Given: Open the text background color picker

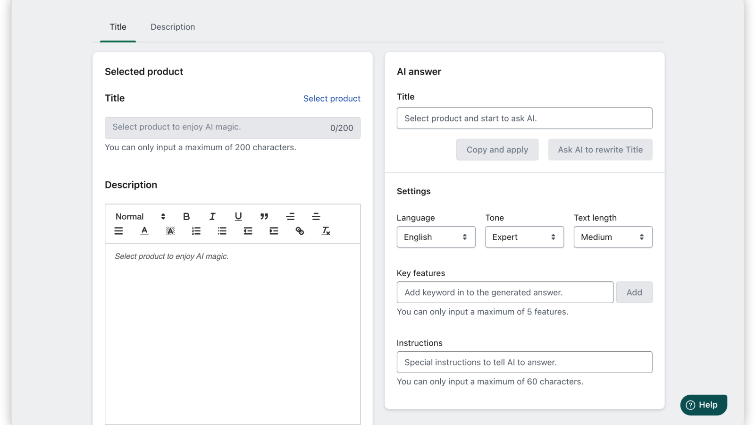Looking at the screenshot, I should pyautogui.click(x=170, y=231).
